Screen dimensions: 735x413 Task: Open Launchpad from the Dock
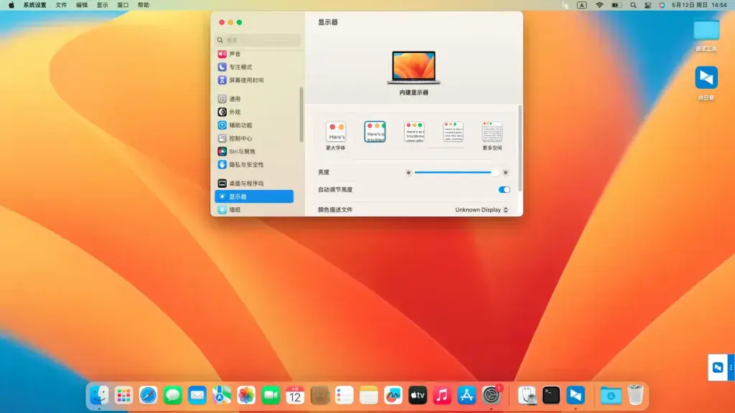(123, 396)
